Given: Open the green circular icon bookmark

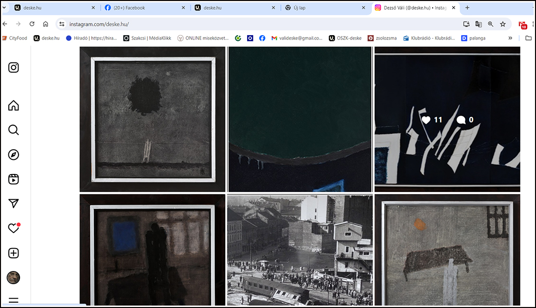Looking at the screenshot, I should click(238, 38).
